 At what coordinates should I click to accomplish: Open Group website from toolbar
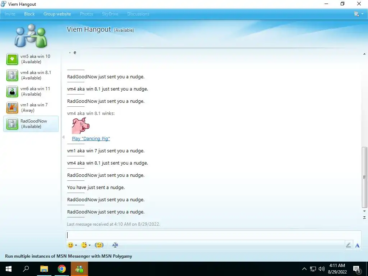(x=57, y=14)
